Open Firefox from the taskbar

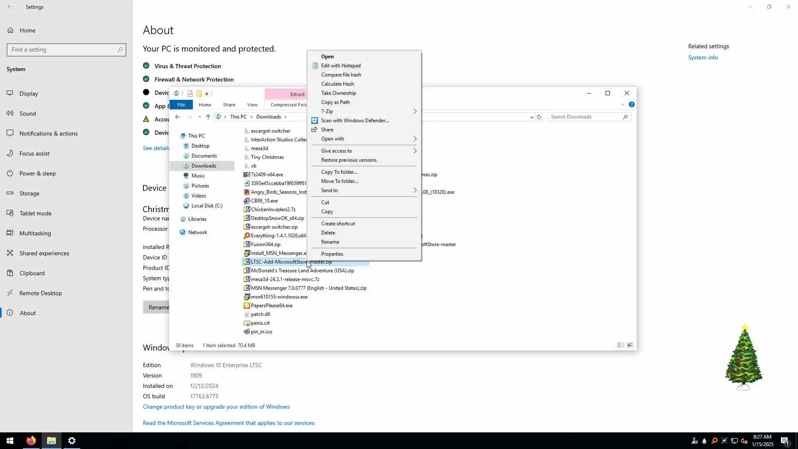31,441
